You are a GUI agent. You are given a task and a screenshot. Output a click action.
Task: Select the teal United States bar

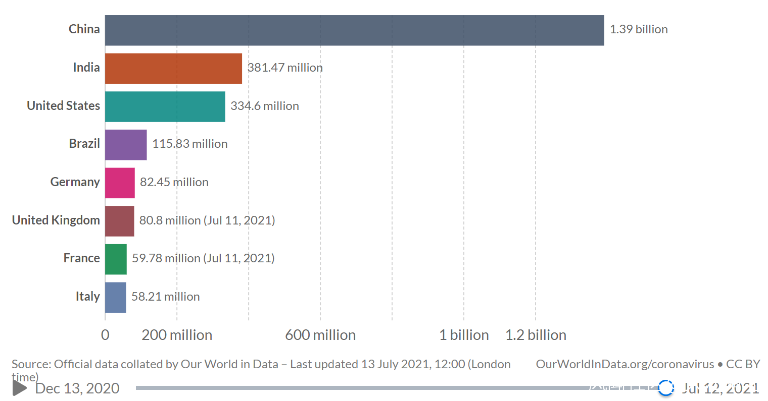[165, 106]
